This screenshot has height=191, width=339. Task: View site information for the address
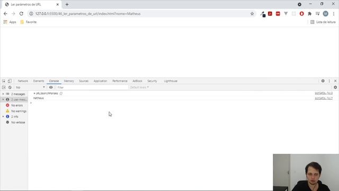click(31, 14)
